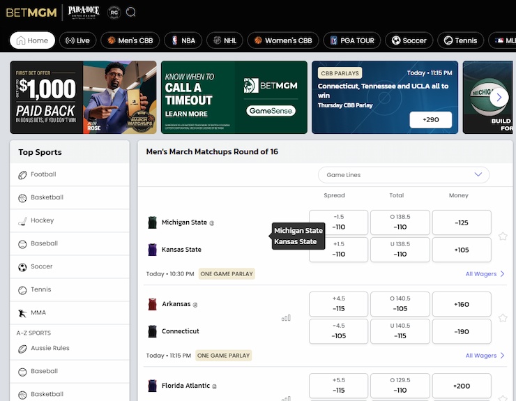Click the Connecticut jersey icon
The height and width of the screenshot is (401, 516).
coord(153,331)
